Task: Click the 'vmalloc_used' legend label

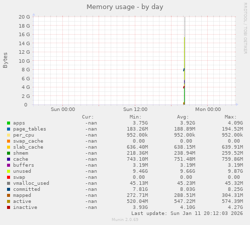Action: pyautogui.click(x=31, y=183)
